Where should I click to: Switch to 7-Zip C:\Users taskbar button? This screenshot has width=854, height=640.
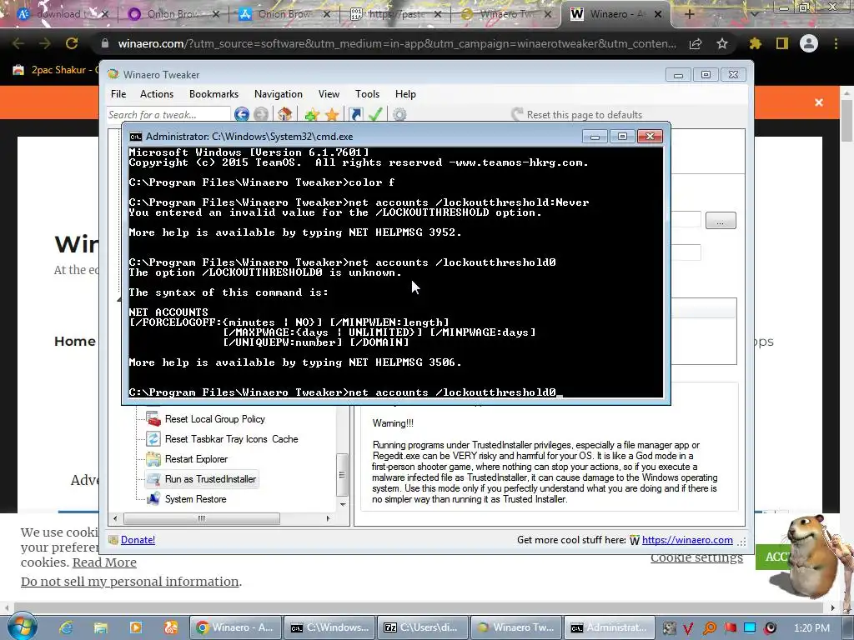[x=423, y=627]
